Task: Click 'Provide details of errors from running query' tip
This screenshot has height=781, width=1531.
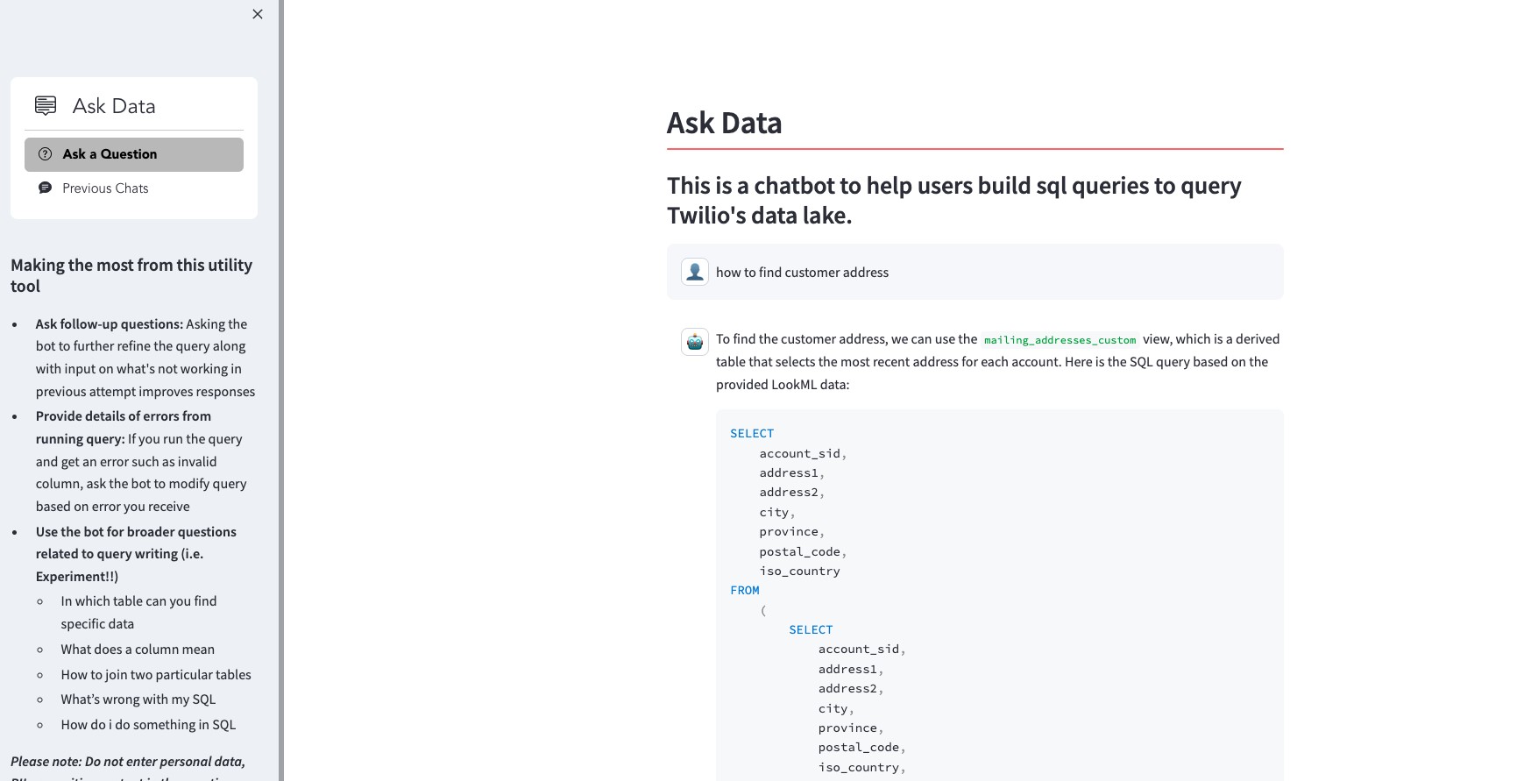Action: (x=124, y=428)
